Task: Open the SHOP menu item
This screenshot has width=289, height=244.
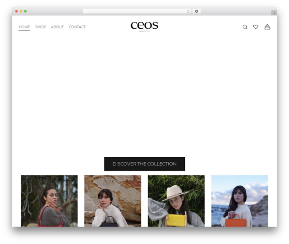Action: tap(40, 27)
